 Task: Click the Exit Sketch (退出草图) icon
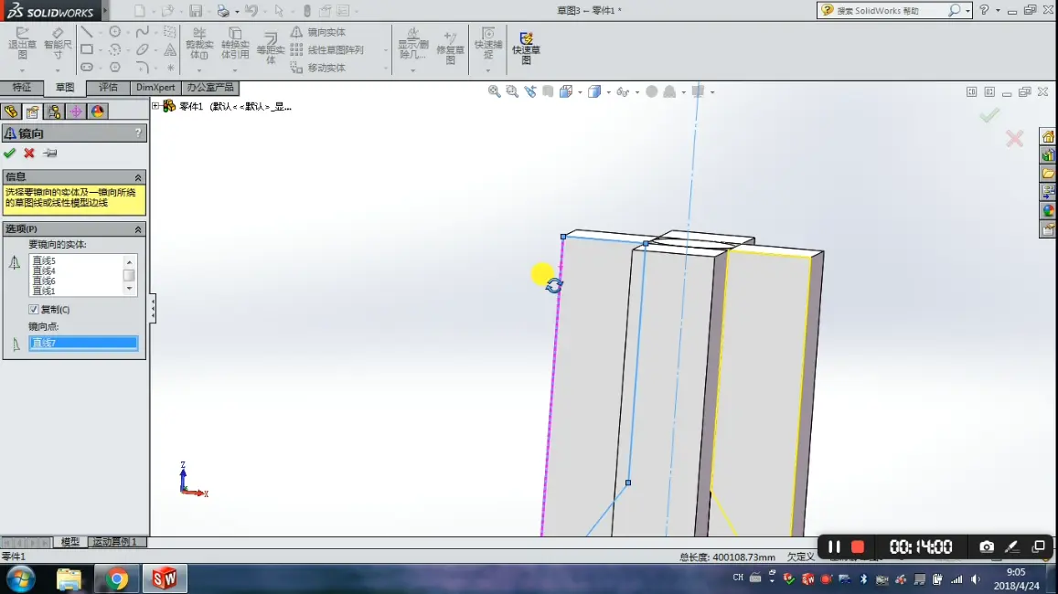pos(22,43)
